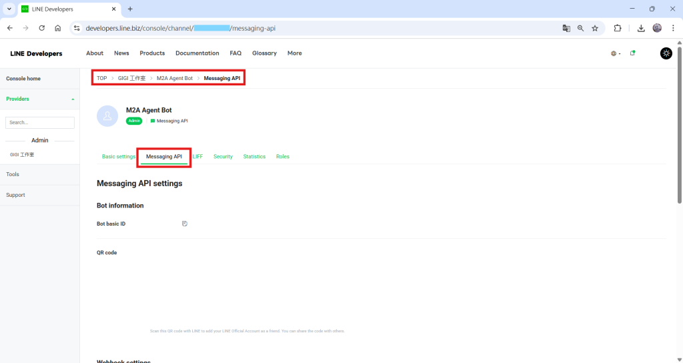Open a new browser tab
The height and width of the screenshot is (363, 683).
click(x=130, y=9)
